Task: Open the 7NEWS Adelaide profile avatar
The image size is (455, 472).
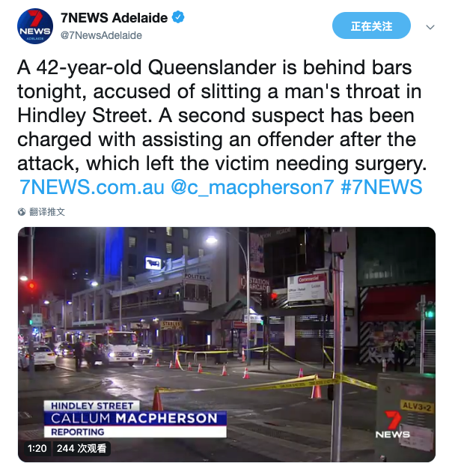Action: (x=35, y=26)
